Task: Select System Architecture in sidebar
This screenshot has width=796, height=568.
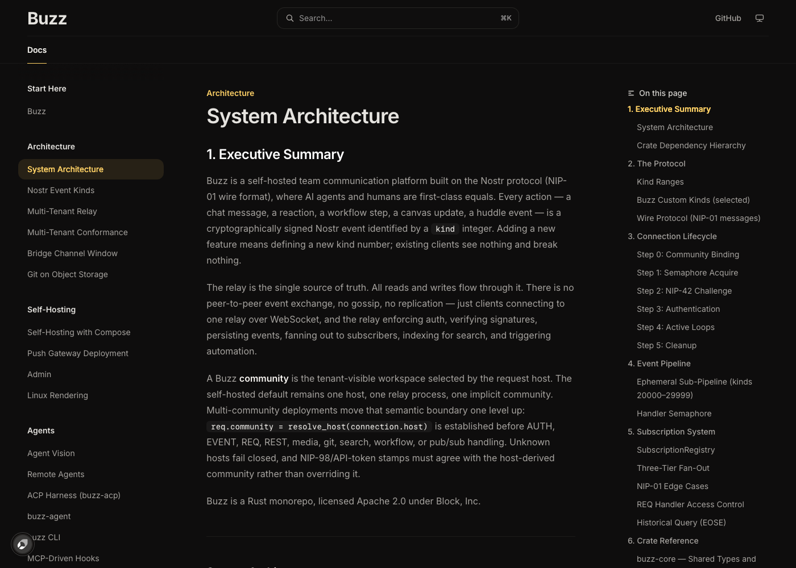Action: (91, 169)
